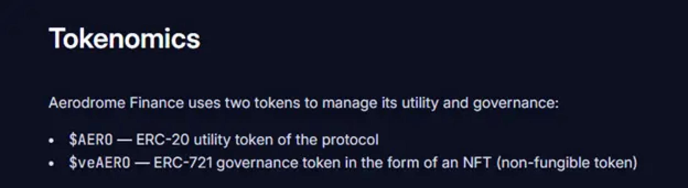
Task: Click the "NFT" abbreviation
Action: pyautogui.click(x=477, y=163)
